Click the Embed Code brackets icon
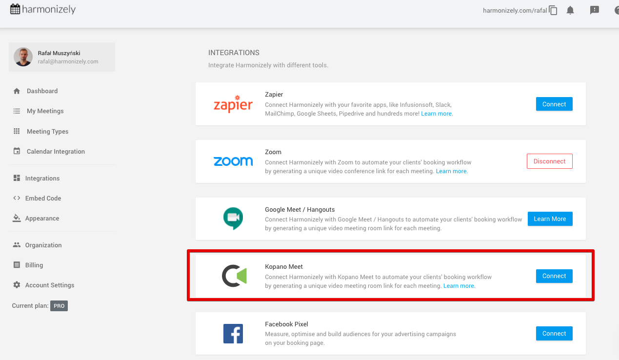Screen dimensions: 619x360 click(x=17, y=198)
